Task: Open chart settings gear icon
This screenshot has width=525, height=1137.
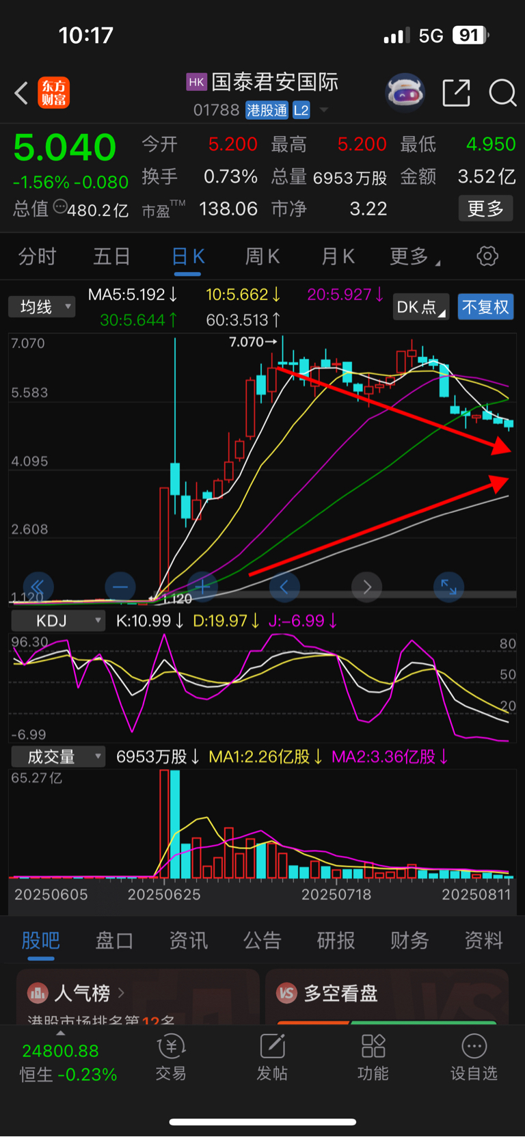Action: pos(487,256)
